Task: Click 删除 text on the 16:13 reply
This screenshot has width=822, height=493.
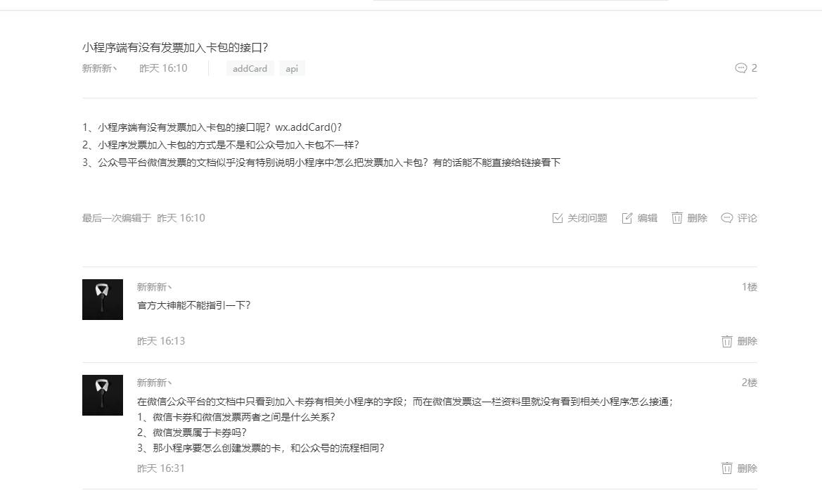Action: pos(747,341)
